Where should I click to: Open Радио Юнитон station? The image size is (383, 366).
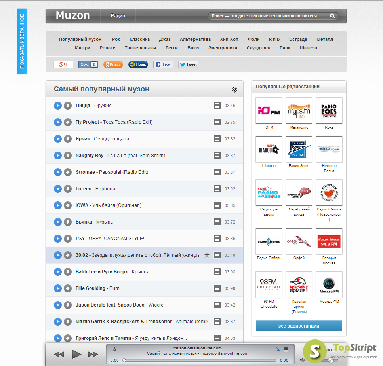pyautogui.click(x=329, y=193)
